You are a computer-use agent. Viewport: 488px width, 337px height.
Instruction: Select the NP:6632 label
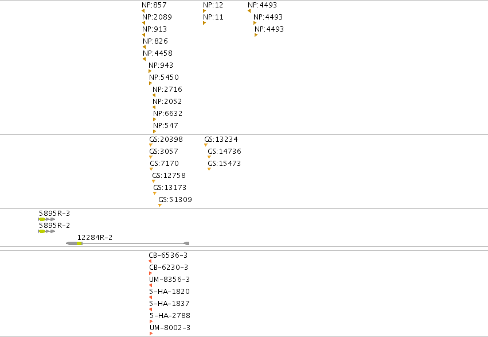[x=168, y=114]
